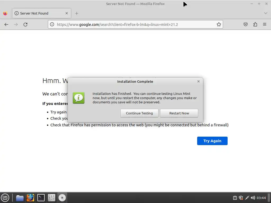
Task: Click the 03:44 clock in the panel
Action: click(x=261, y=198)
